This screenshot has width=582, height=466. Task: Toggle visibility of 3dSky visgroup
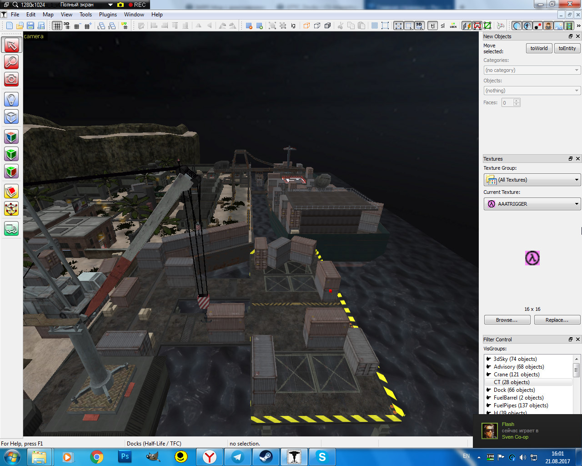click(x=489, y=359)
